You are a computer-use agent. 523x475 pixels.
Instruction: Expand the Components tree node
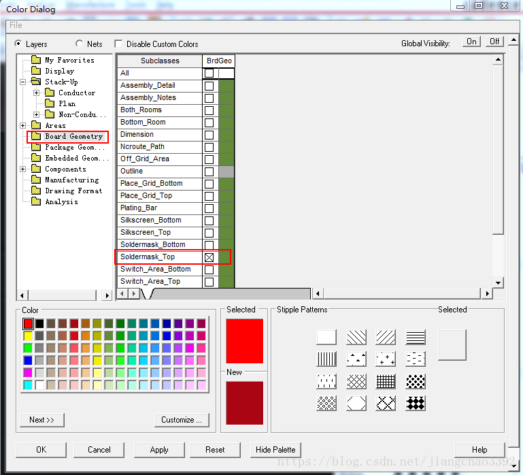(x=22, y=169)
